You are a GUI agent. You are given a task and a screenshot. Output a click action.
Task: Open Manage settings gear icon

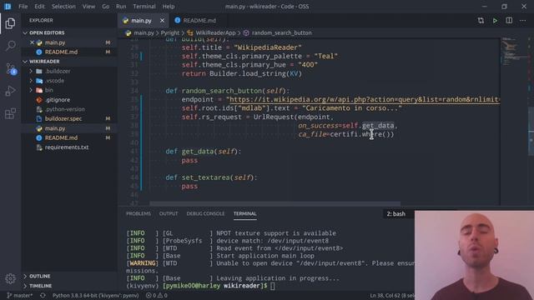[x=10, y=279]
